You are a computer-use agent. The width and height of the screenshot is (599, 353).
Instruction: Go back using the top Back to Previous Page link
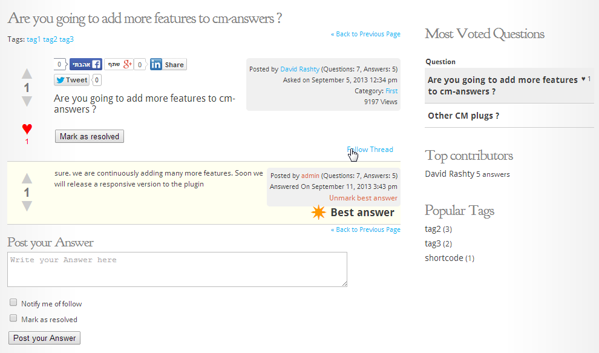point(365,34)
